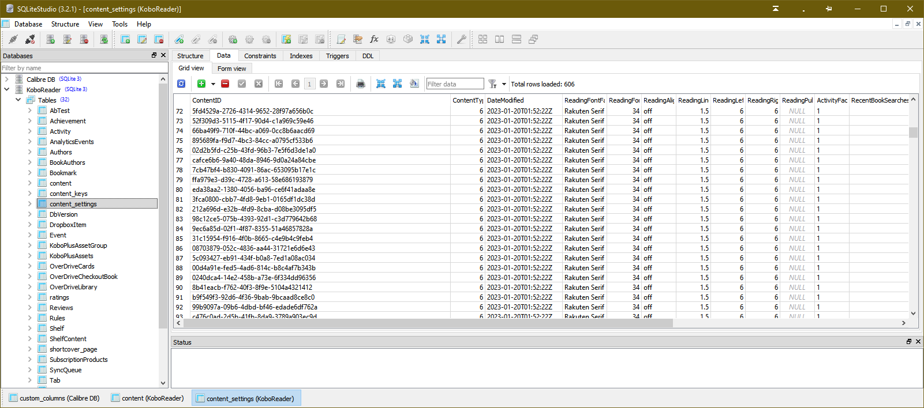Insert a new row with green plus
This screenshot has width=924, height=408.
[x=201, y=84]
